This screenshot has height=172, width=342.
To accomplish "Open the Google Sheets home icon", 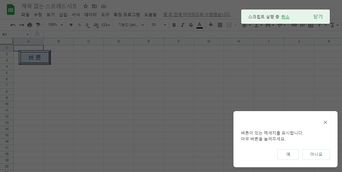I will coord(11,10).
